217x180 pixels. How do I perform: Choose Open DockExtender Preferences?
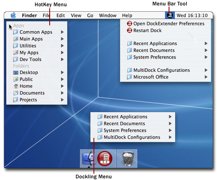[166, 24]
